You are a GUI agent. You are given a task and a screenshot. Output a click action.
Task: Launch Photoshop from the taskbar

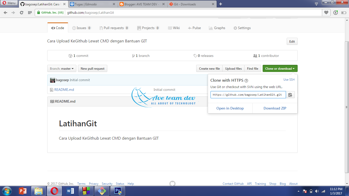tap(118, 191)
